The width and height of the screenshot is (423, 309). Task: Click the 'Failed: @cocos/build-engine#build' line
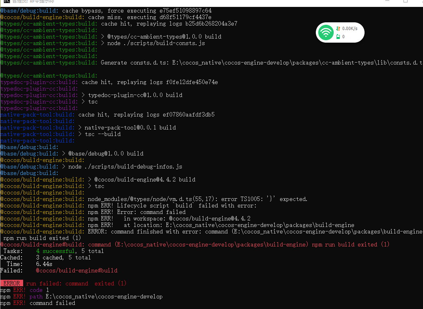click(x=59, y=270)
